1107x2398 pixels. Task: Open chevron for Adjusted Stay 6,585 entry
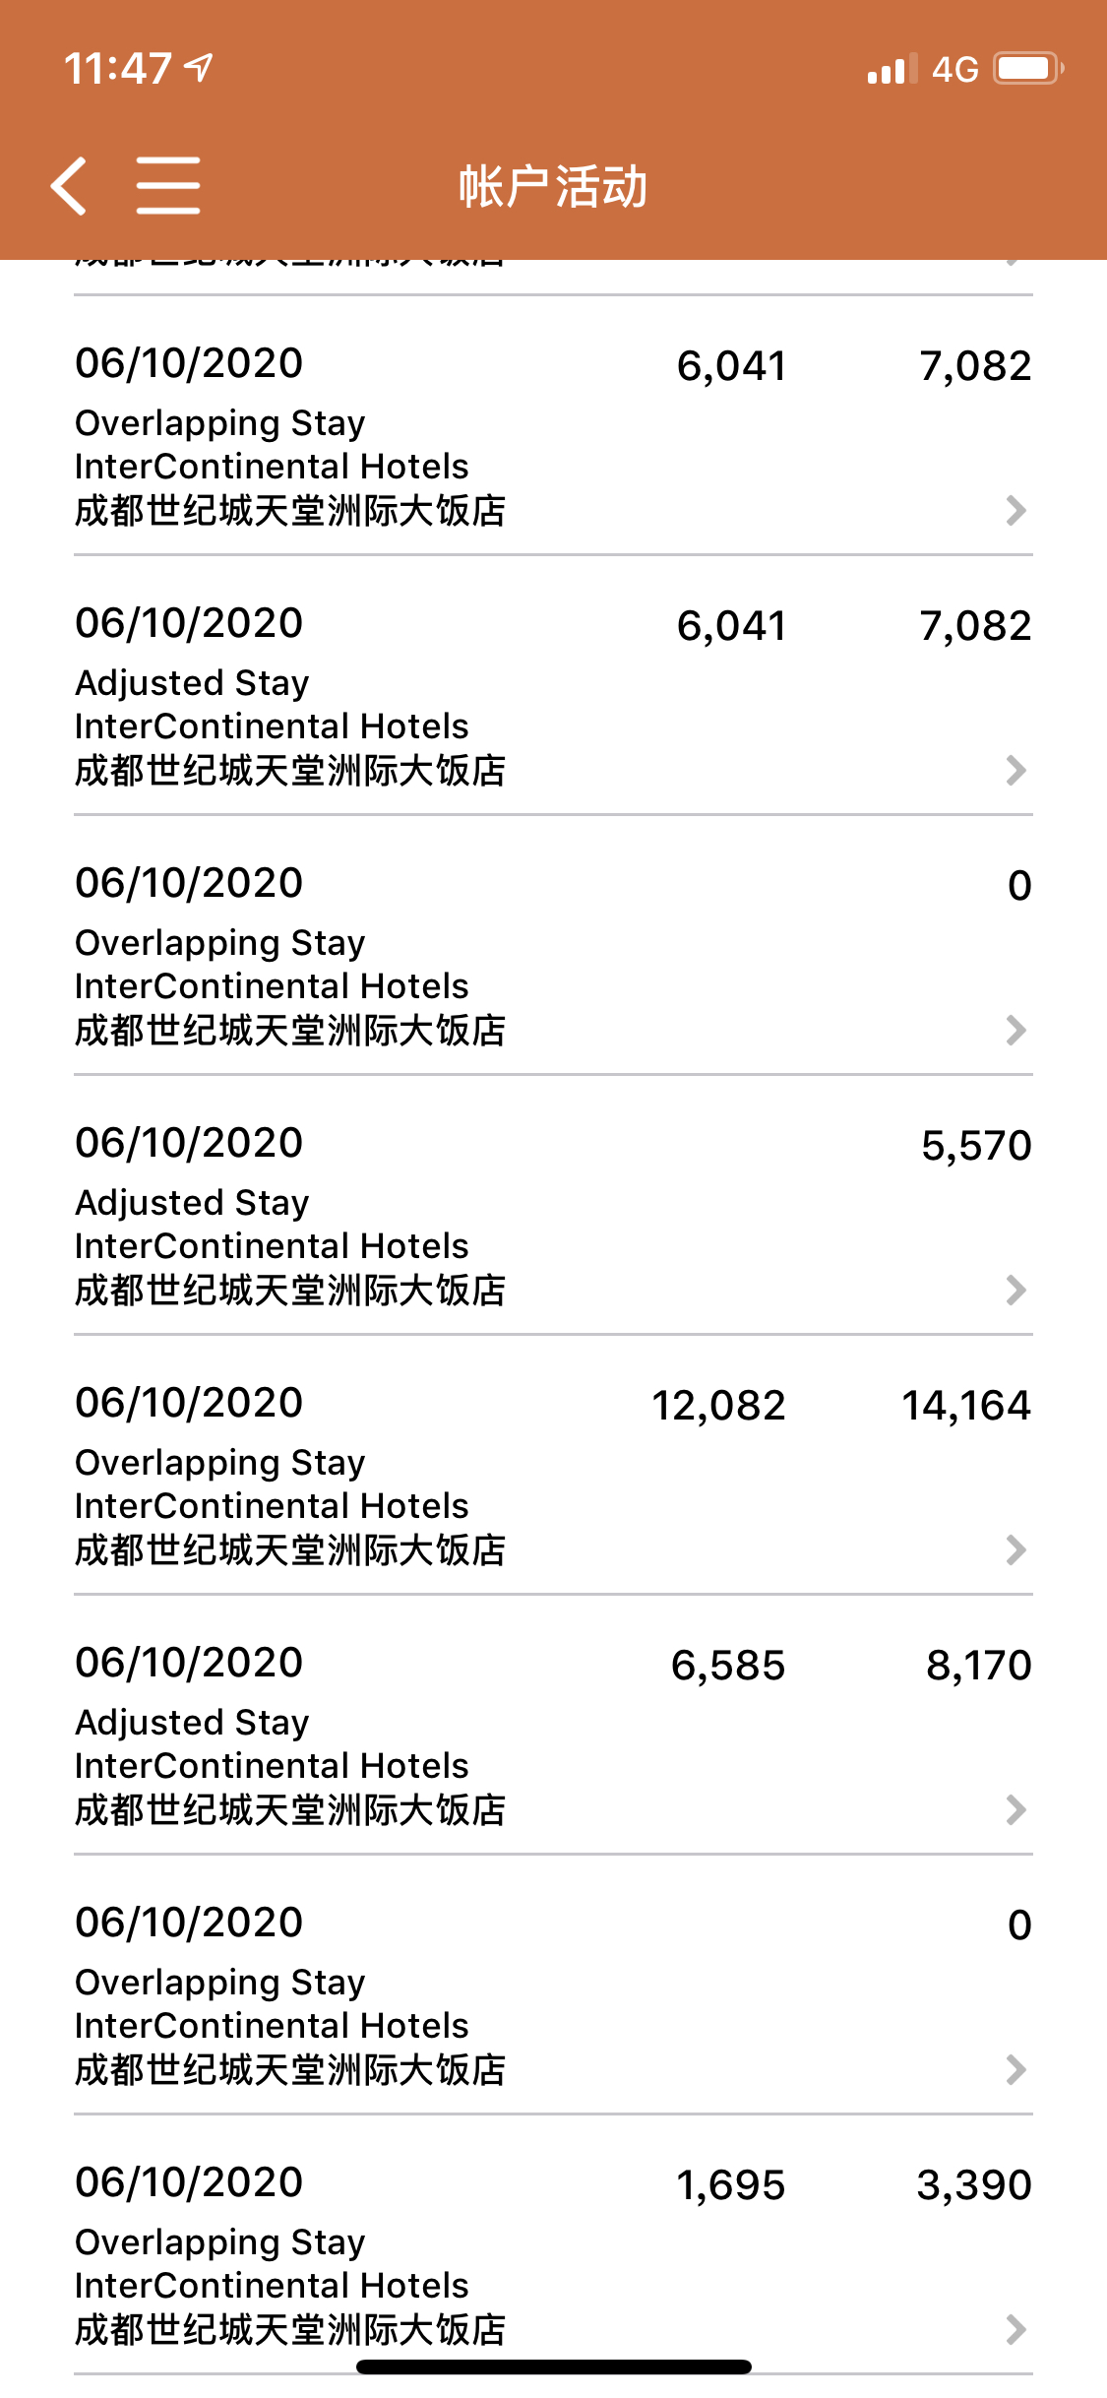[1016, 1809]
